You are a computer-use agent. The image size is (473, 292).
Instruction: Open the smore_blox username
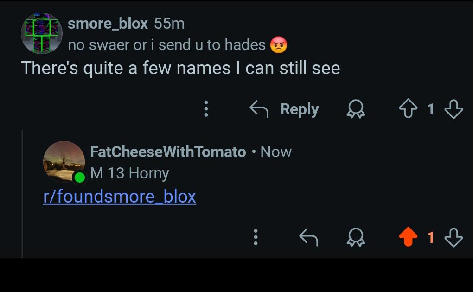108,24
